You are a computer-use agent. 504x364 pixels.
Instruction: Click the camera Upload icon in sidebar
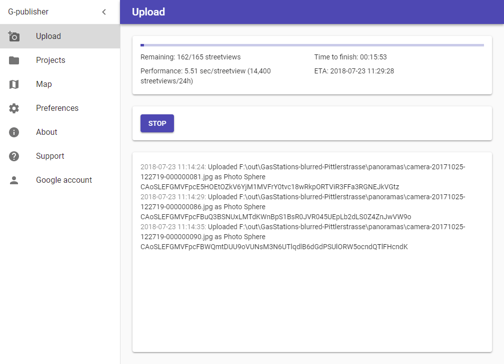pos(14,36)
